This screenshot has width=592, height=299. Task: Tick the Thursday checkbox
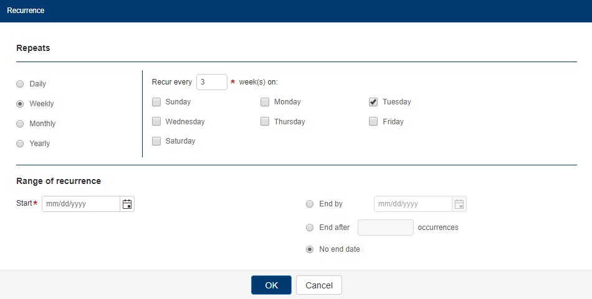pyautogui.click(x=265, y=122)
